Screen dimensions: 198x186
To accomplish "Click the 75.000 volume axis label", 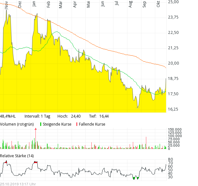I will (x=174, y=139).
